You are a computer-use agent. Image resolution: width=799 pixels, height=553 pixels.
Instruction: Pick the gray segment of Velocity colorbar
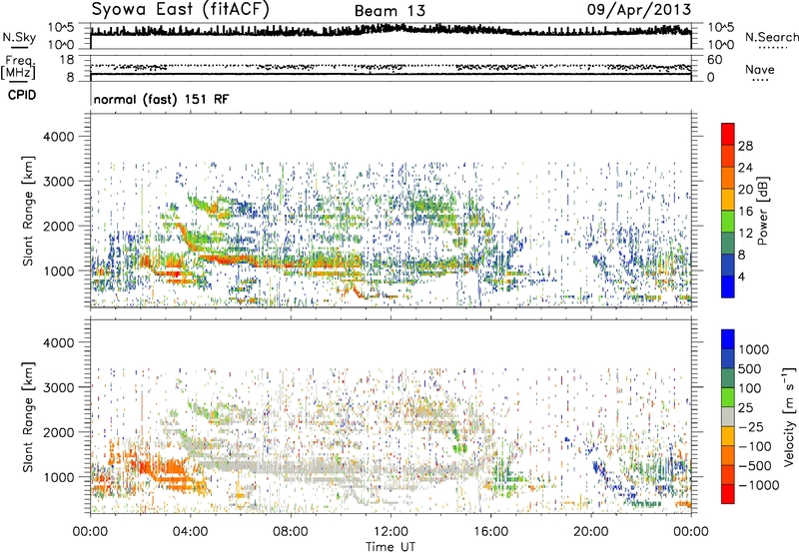click(x=728, y=416)
